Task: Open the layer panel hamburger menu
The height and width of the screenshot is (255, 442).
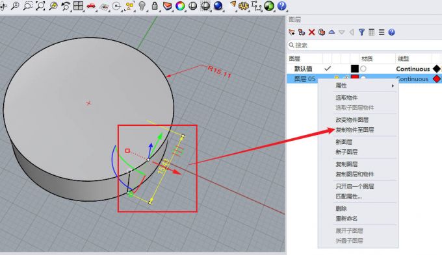Action: [382, 32]
